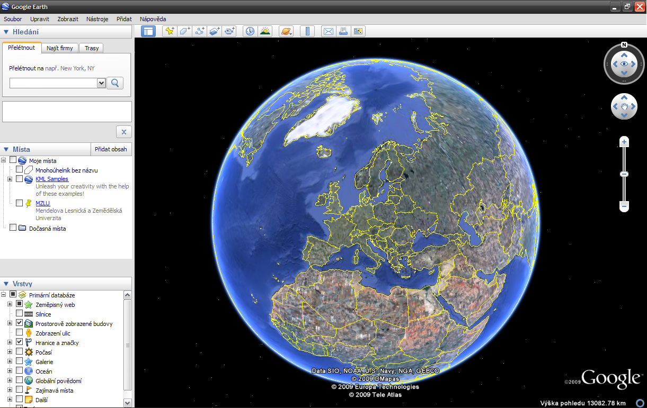647x408 pixels.
Task: Collapse the Primární databáze tree node
Action: click(4, 294)
